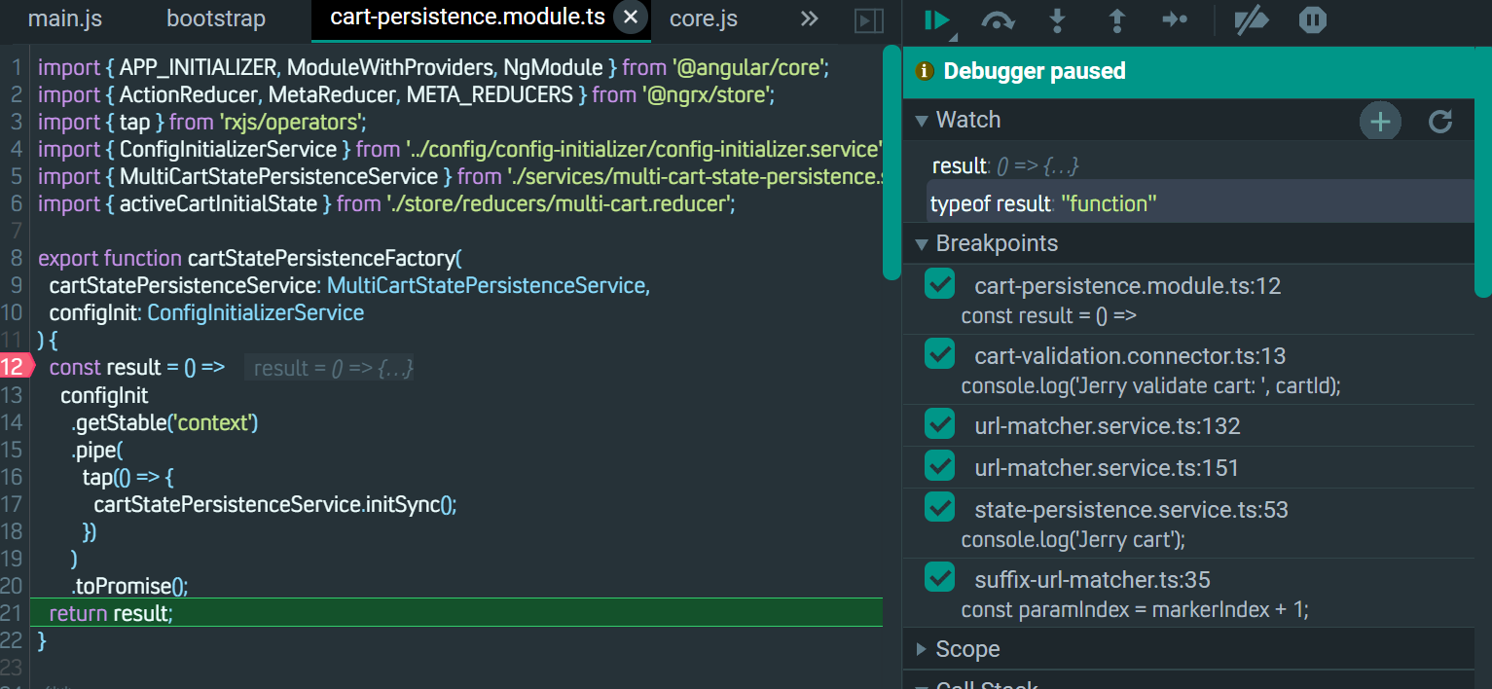1492x689 pixels.
Task: Toggle the debugger sidebar panel icon
Action: (869, 20)
